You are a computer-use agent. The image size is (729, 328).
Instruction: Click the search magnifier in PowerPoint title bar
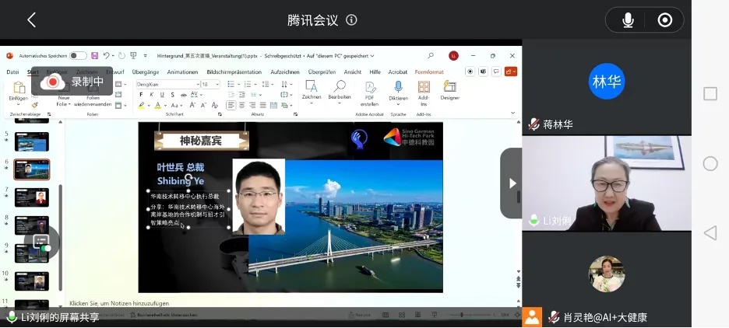coord(431,56)
